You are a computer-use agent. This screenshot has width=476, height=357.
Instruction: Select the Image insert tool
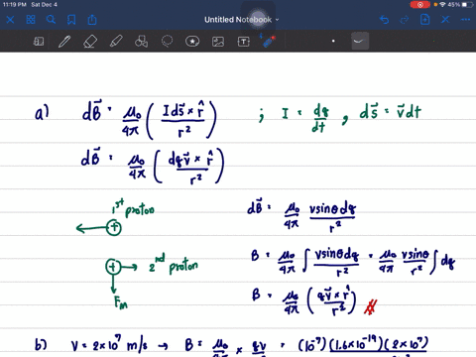[218, 42]
